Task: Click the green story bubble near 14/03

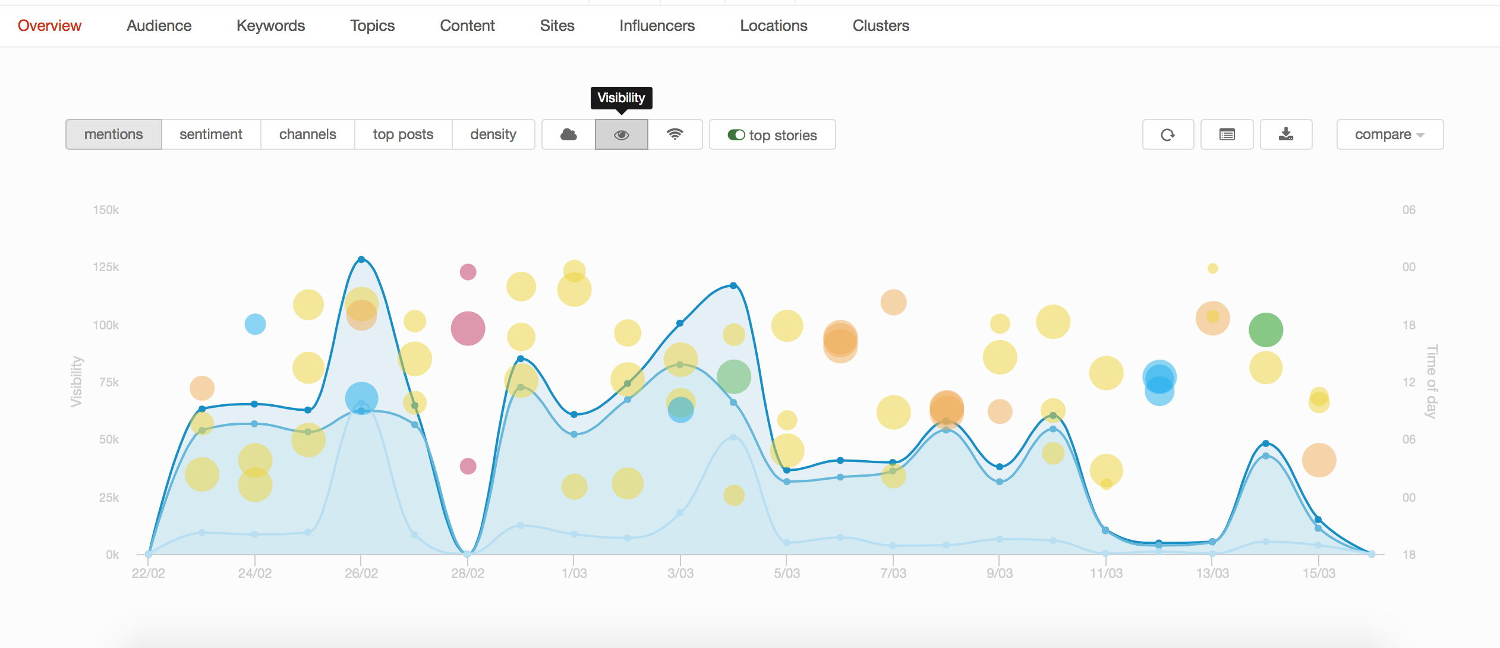Action: (1265, 329)
